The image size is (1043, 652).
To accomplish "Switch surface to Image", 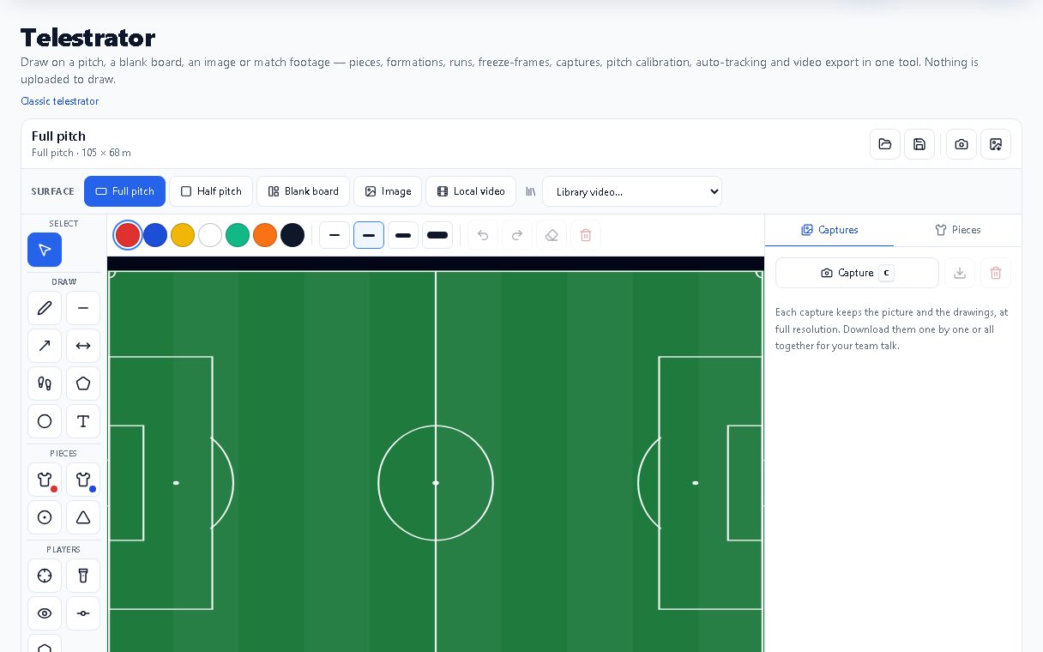I will (x=388, y=191).
